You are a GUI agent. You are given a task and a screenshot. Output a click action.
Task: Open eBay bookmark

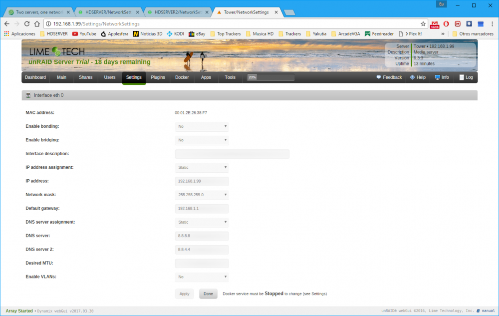pos(197,34)
